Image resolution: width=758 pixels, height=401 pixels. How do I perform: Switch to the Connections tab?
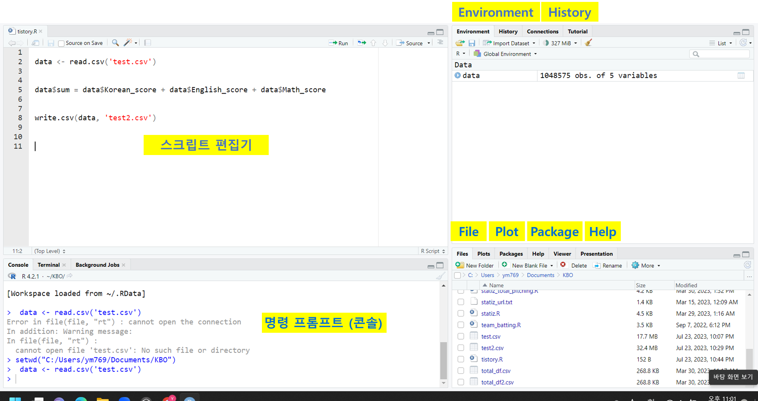coord(542,31)
